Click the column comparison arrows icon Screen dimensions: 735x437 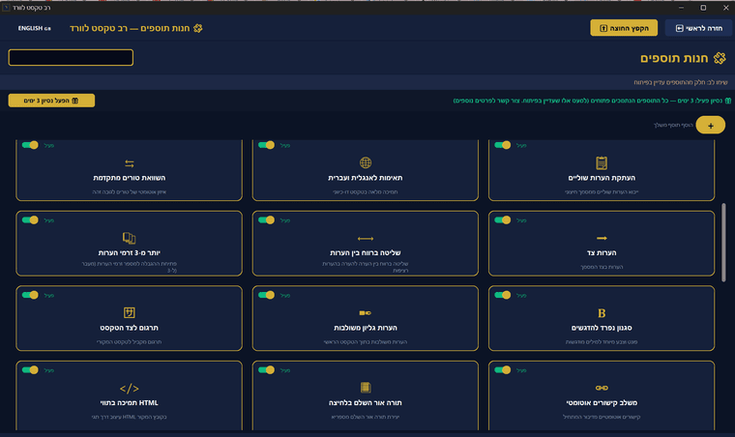[130, 163]
